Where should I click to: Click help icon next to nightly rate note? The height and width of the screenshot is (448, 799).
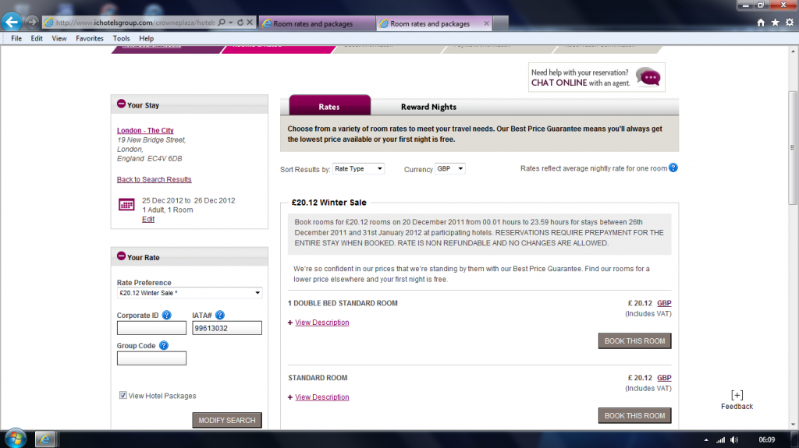pyautogui.click(x=673, y=168)
